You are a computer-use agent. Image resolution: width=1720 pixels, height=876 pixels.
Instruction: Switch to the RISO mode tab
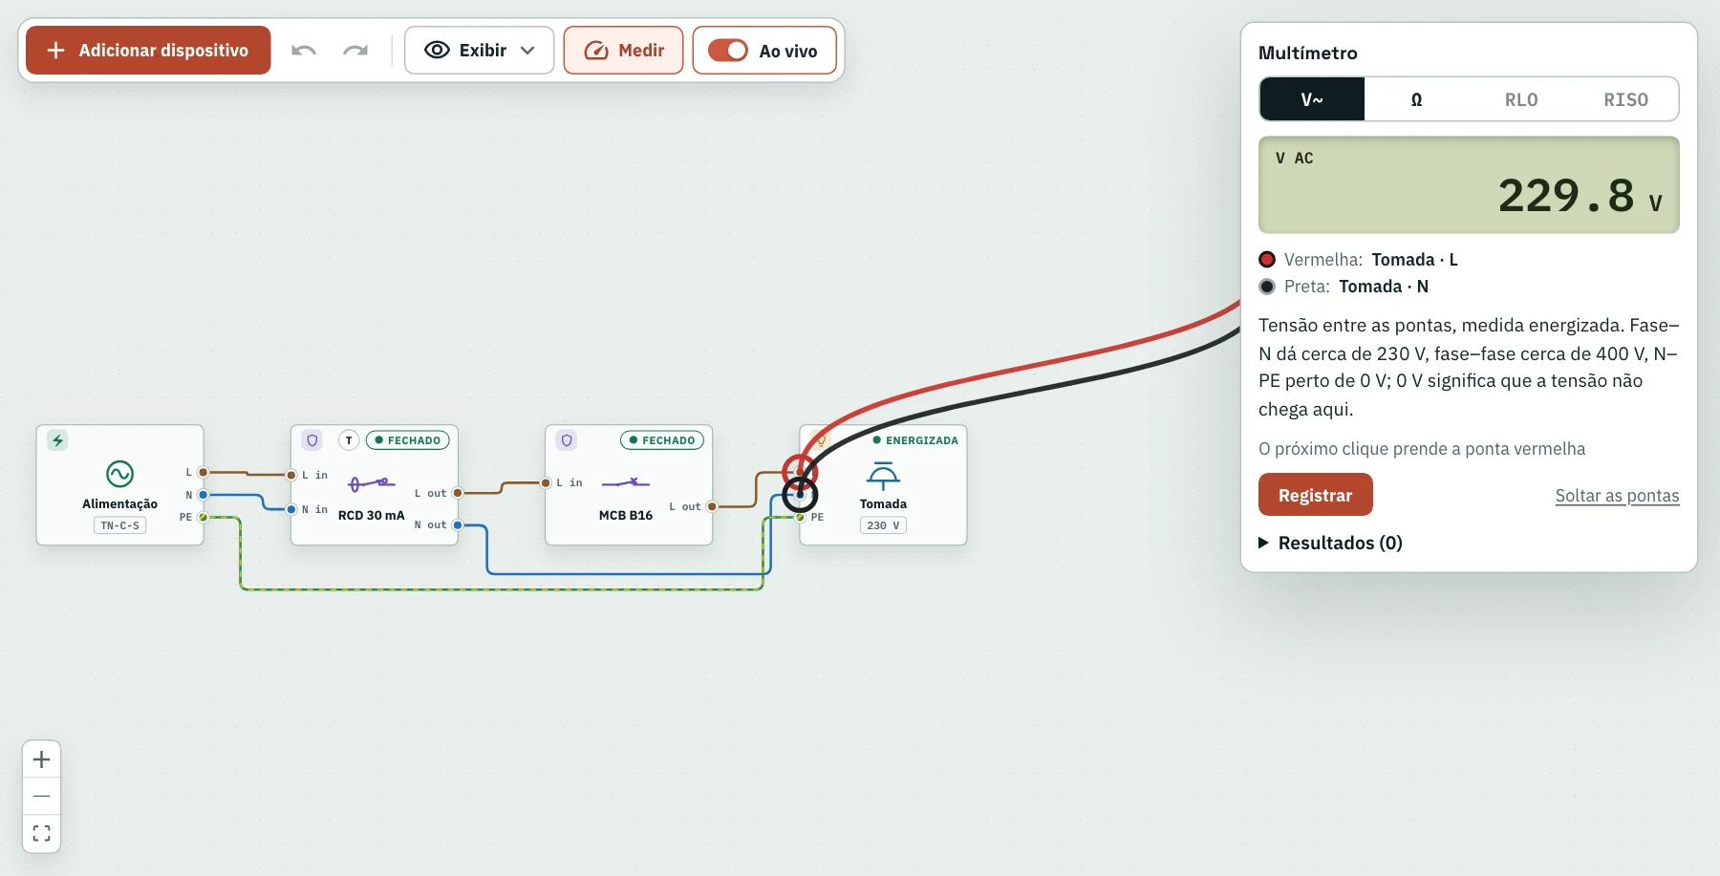point(1625,99)
